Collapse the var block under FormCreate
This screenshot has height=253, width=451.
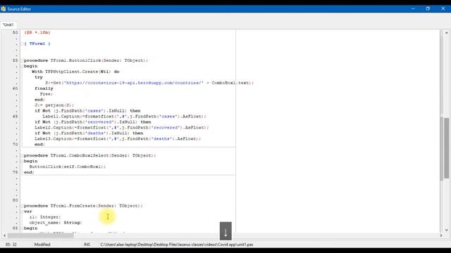point(22,212)
